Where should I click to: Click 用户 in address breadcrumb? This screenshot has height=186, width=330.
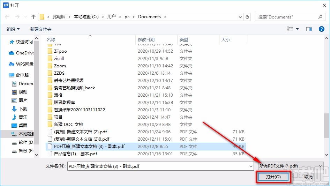click(x=111, y=17)
